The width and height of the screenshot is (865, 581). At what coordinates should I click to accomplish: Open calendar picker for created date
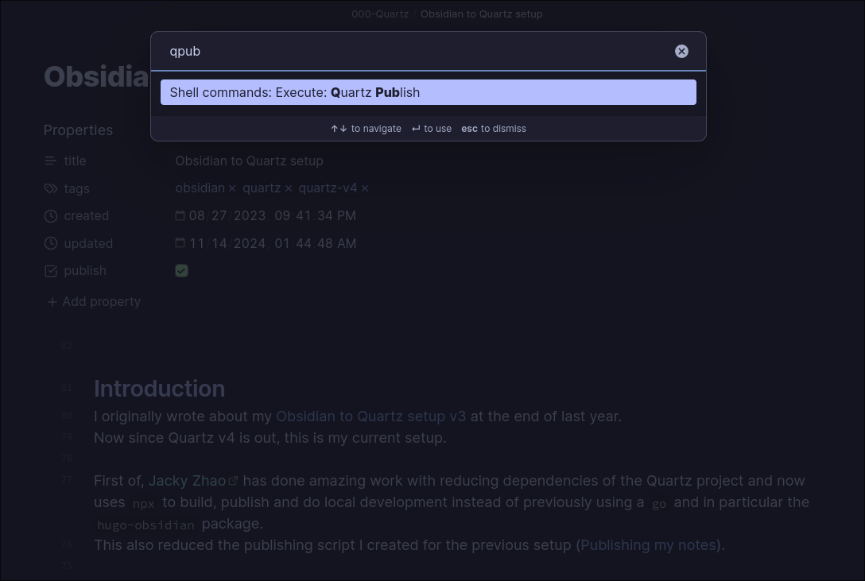pos(180,215)
